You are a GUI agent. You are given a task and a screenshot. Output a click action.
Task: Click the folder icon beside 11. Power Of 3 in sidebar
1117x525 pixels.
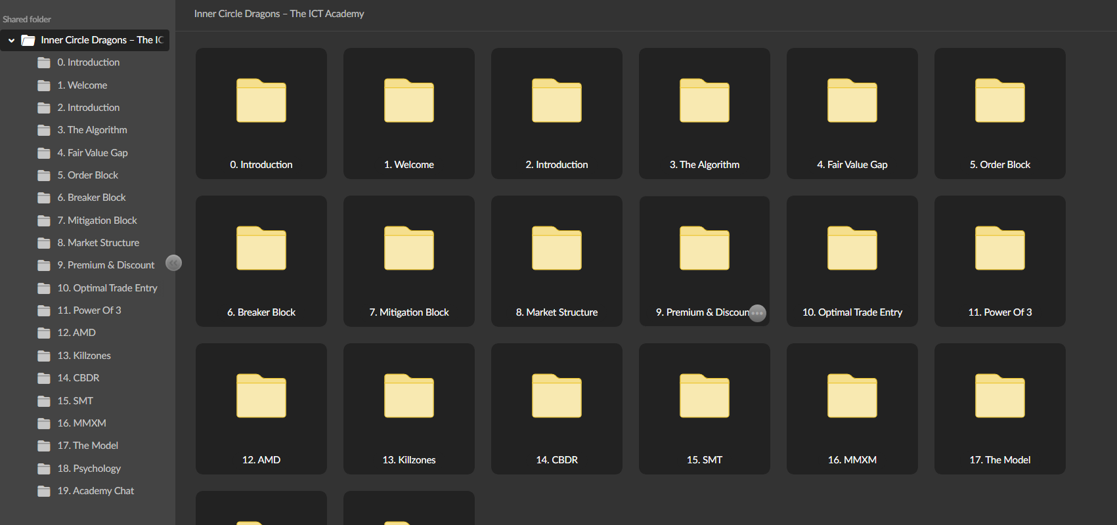point(44,310)
